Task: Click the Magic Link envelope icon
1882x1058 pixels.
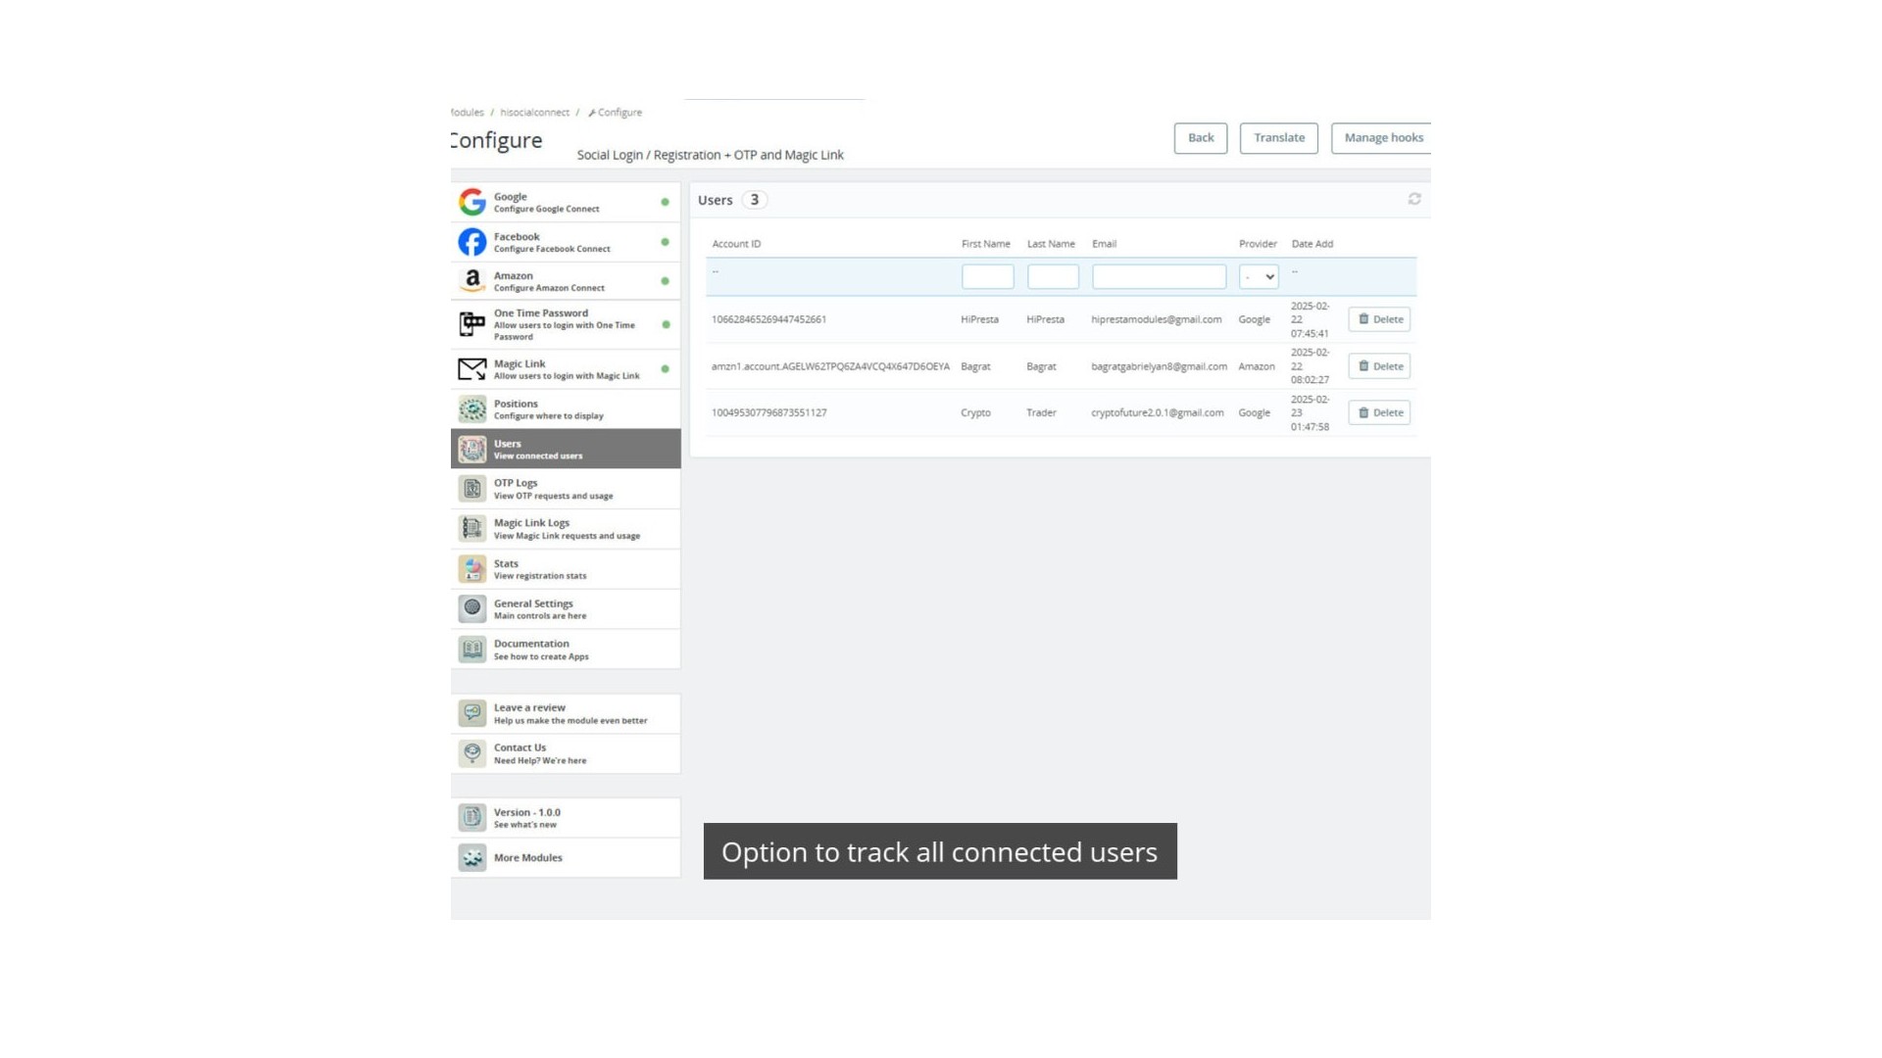Action: click(x=471, y=369)
